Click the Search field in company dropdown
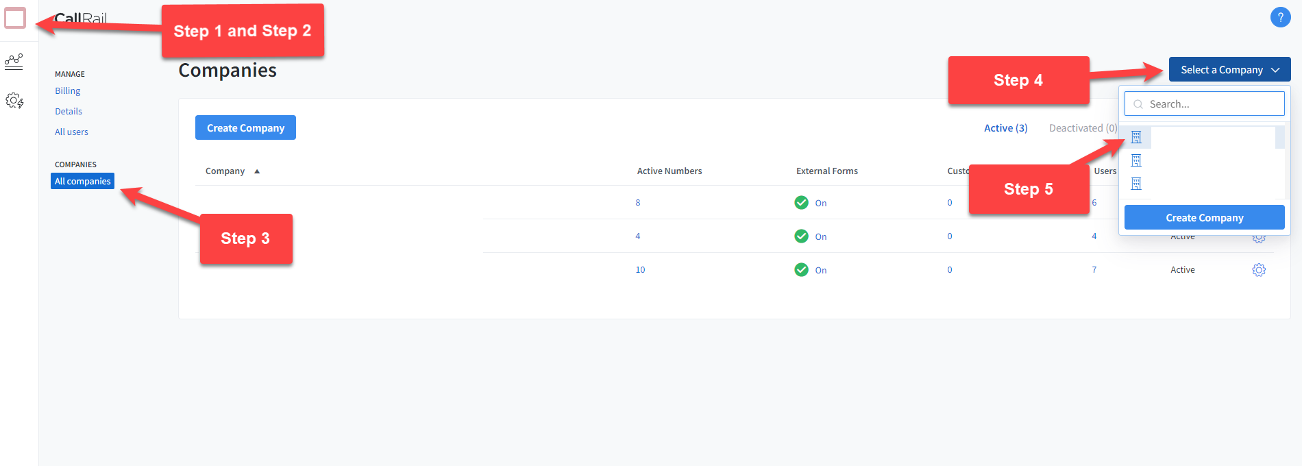 (x=1204, y=103)
